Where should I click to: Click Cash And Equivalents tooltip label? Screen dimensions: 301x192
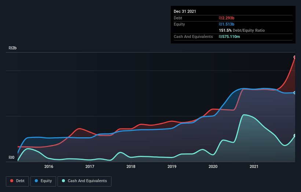(x=193, y=37)
